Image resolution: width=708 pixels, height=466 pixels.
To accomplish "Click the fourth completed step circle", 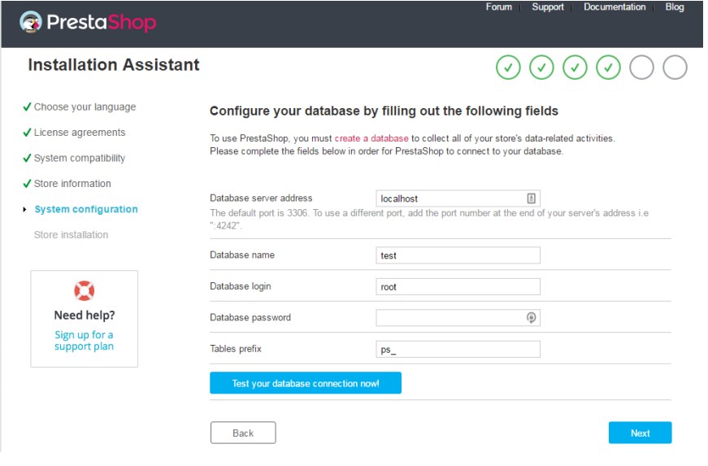I will [x=608, y=68].
